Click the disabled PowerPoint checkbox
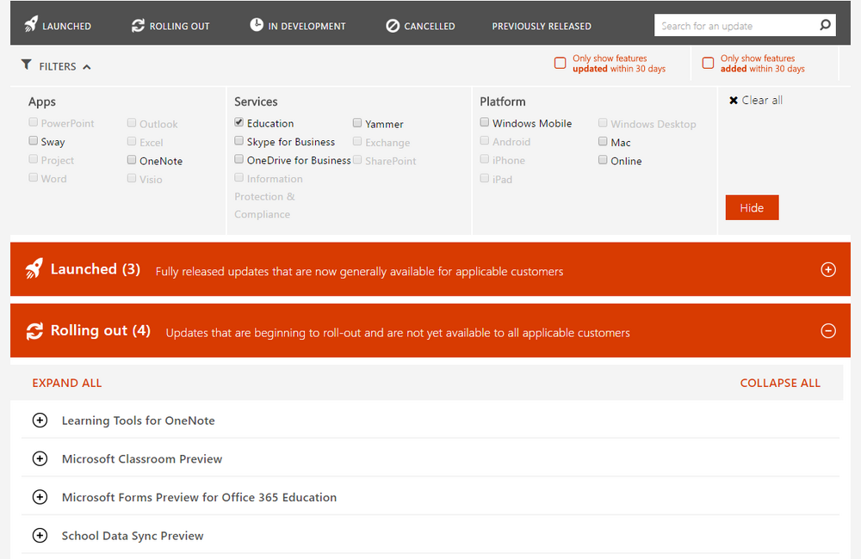Viewport: 861px width, 559px height. (33, 122)
